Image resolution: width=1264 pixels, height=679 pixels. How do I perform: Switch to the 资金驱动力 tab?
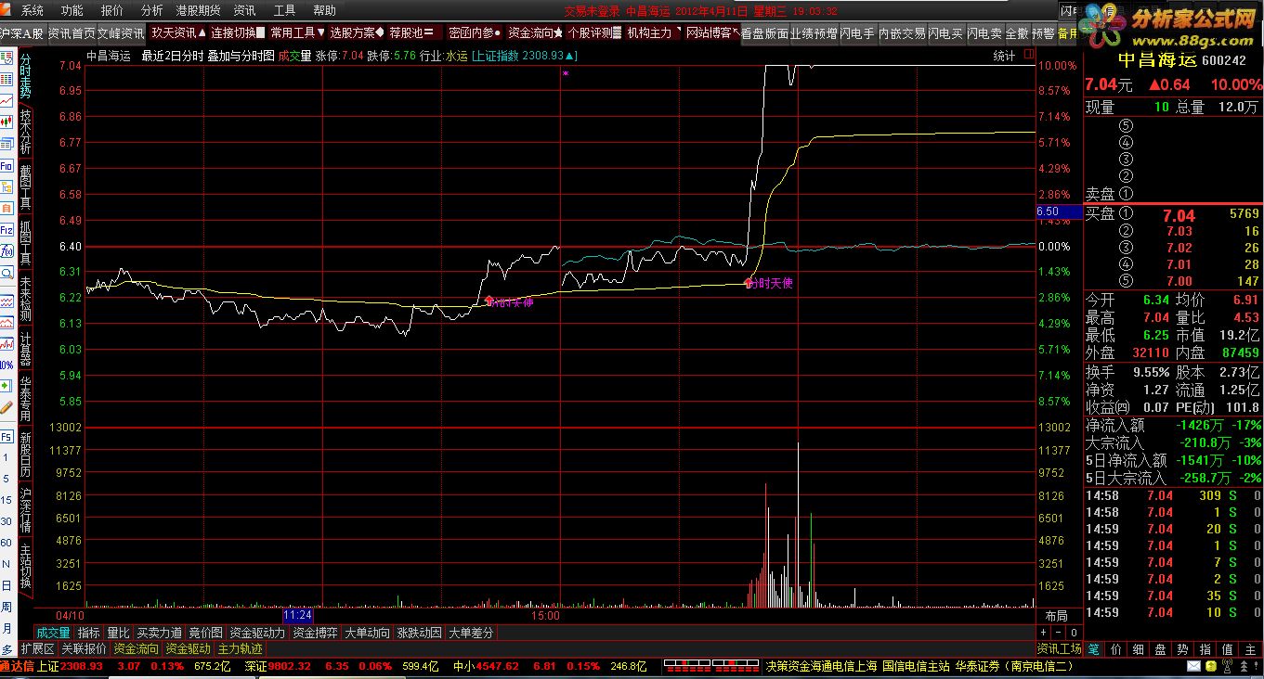257,633
